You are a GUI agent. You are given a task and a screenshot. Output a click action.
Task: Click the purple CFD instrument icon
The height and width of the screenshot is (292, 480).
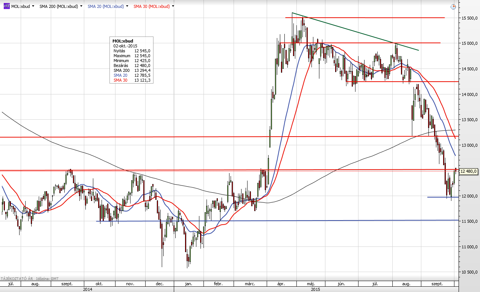[x=6, y=6]
